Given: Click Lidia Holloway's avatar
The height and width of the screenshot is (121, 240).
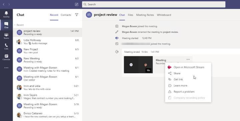Looking at the screenshot, I should 19,42.
